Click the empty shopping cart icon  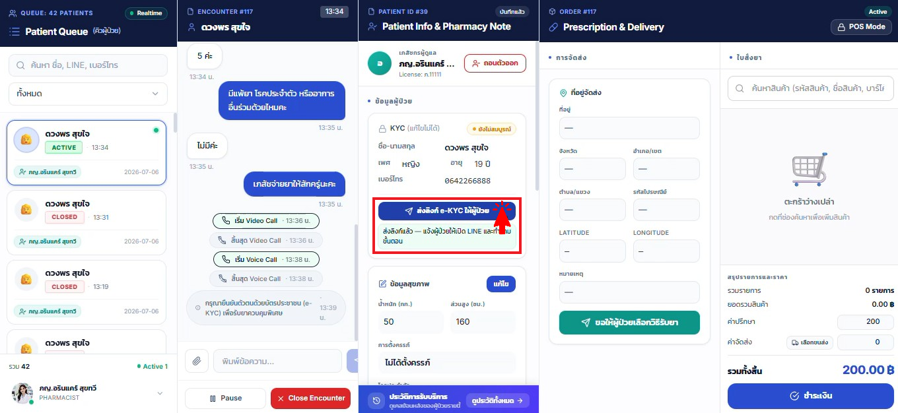coord(809,170)
